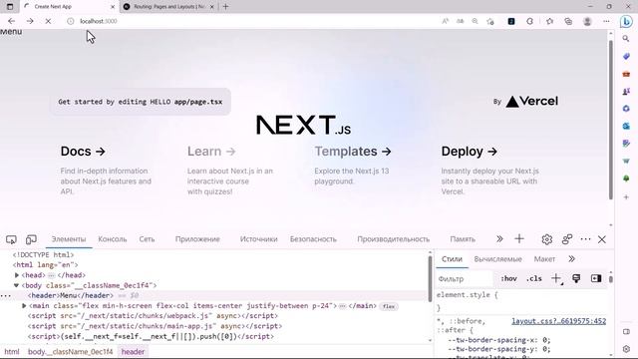The height and width of the screenshot is (359, 638).
Task: Click the localhost address bar
Action: [252, 21]
